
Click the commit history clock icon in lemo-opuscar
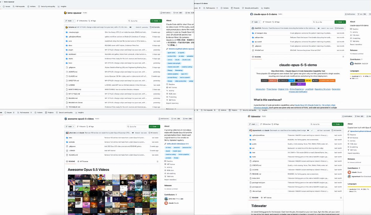[151, 27]
